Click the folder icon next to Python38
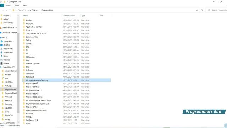Image resolution: width=227 pixels, height=128 pixels. [2, 101]
